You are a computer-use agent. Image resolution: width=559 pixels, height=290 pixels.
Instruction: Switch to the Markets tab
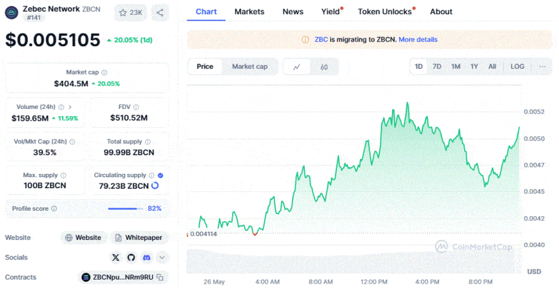tap(250, 12)
